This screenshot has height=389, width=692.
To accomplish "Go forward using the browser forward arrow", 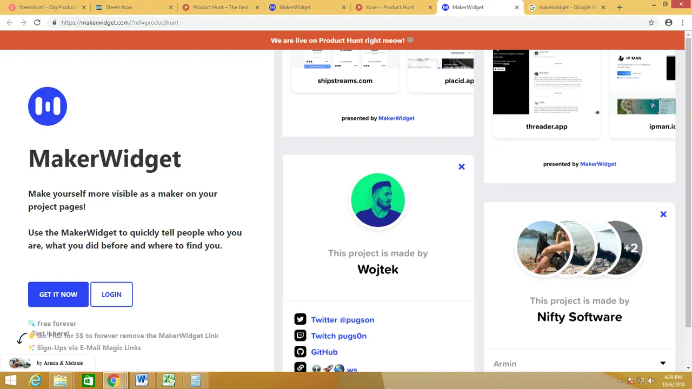I will pos(23,23).
